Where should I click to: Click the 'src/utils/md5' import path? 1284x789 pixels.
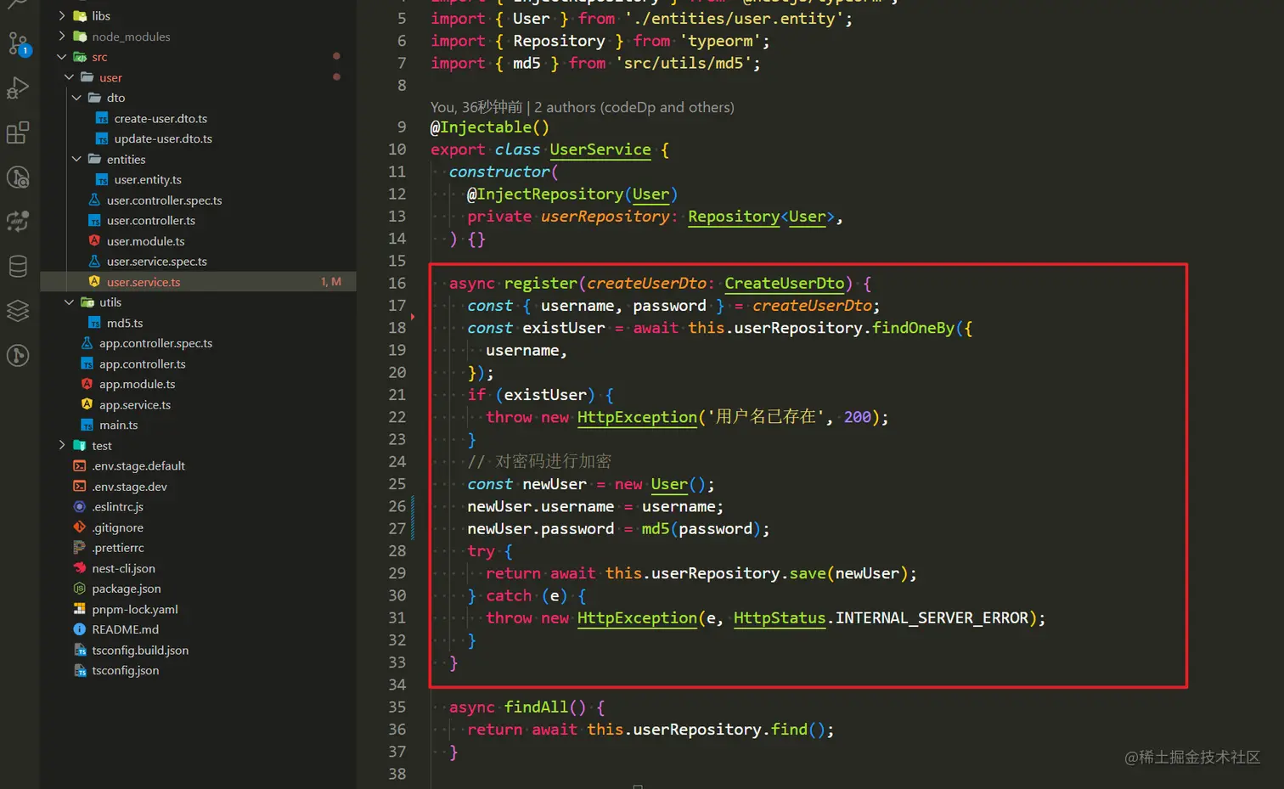click(684, 63)
